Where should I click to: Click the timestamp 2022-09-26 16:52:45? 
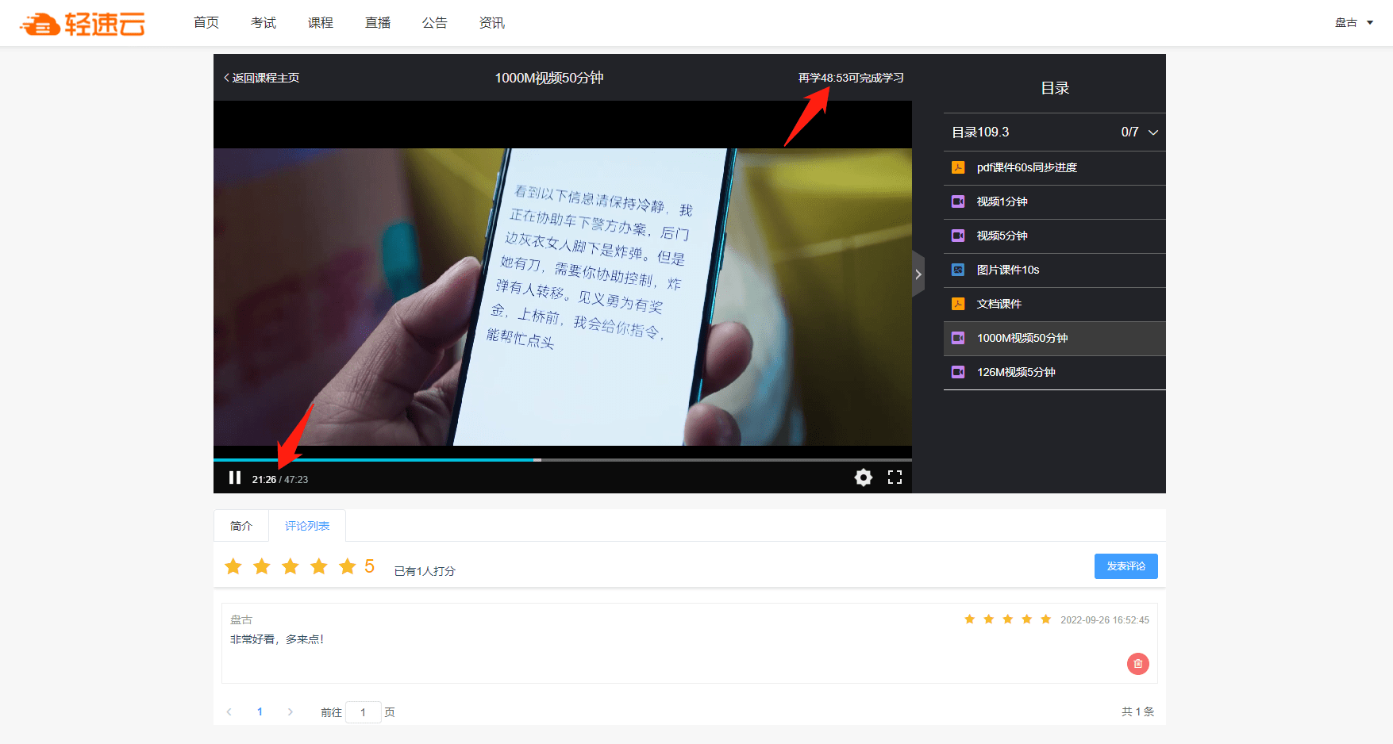tap(1105, 620)
